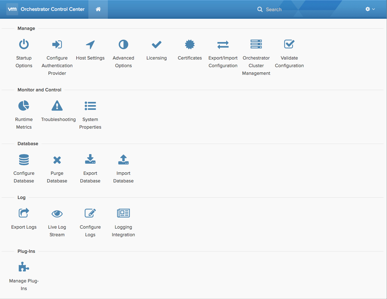Image resolution: width=387 pixels, height=299 pixels.
Task: Open Export/Import Configuration arrows icon
Action: pos(223,44)
